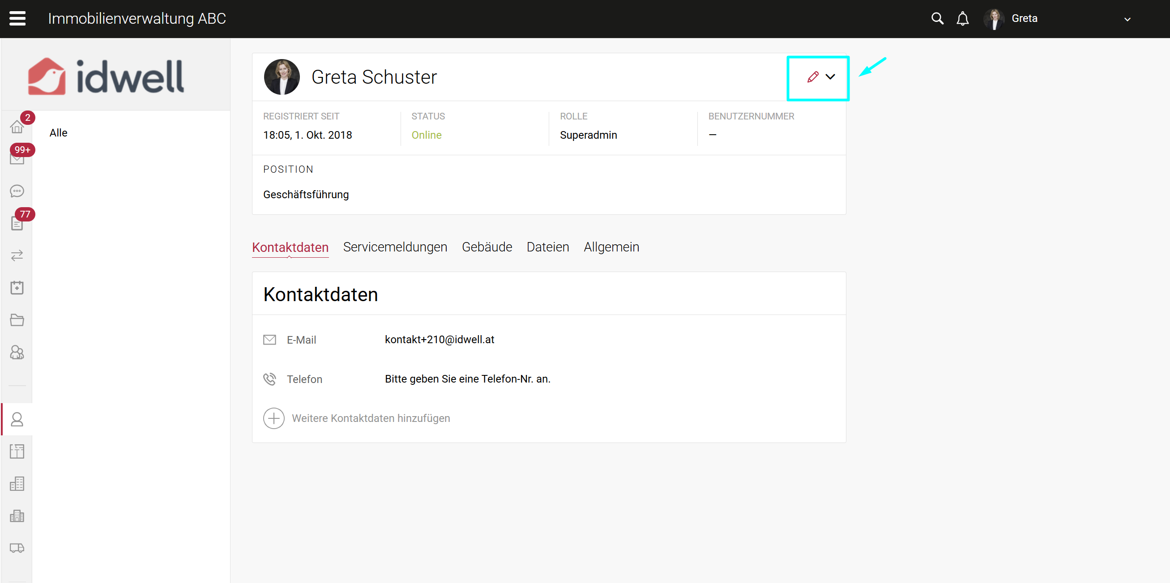Click the search magnifier icon
The width and height of the screenshot is (1170, 583).
point(937,19)
